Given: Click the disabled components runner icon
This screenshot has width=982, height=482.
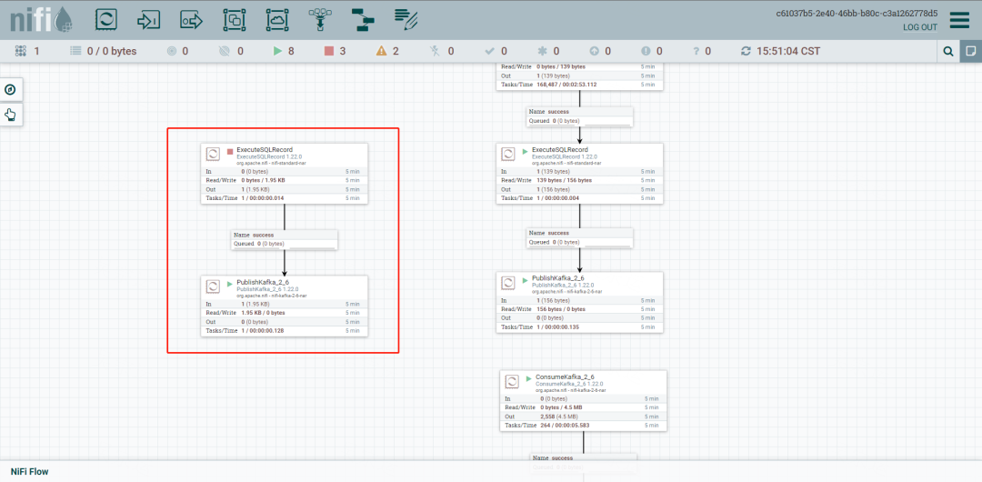Looking at the screenshot, I should (436, 52).
